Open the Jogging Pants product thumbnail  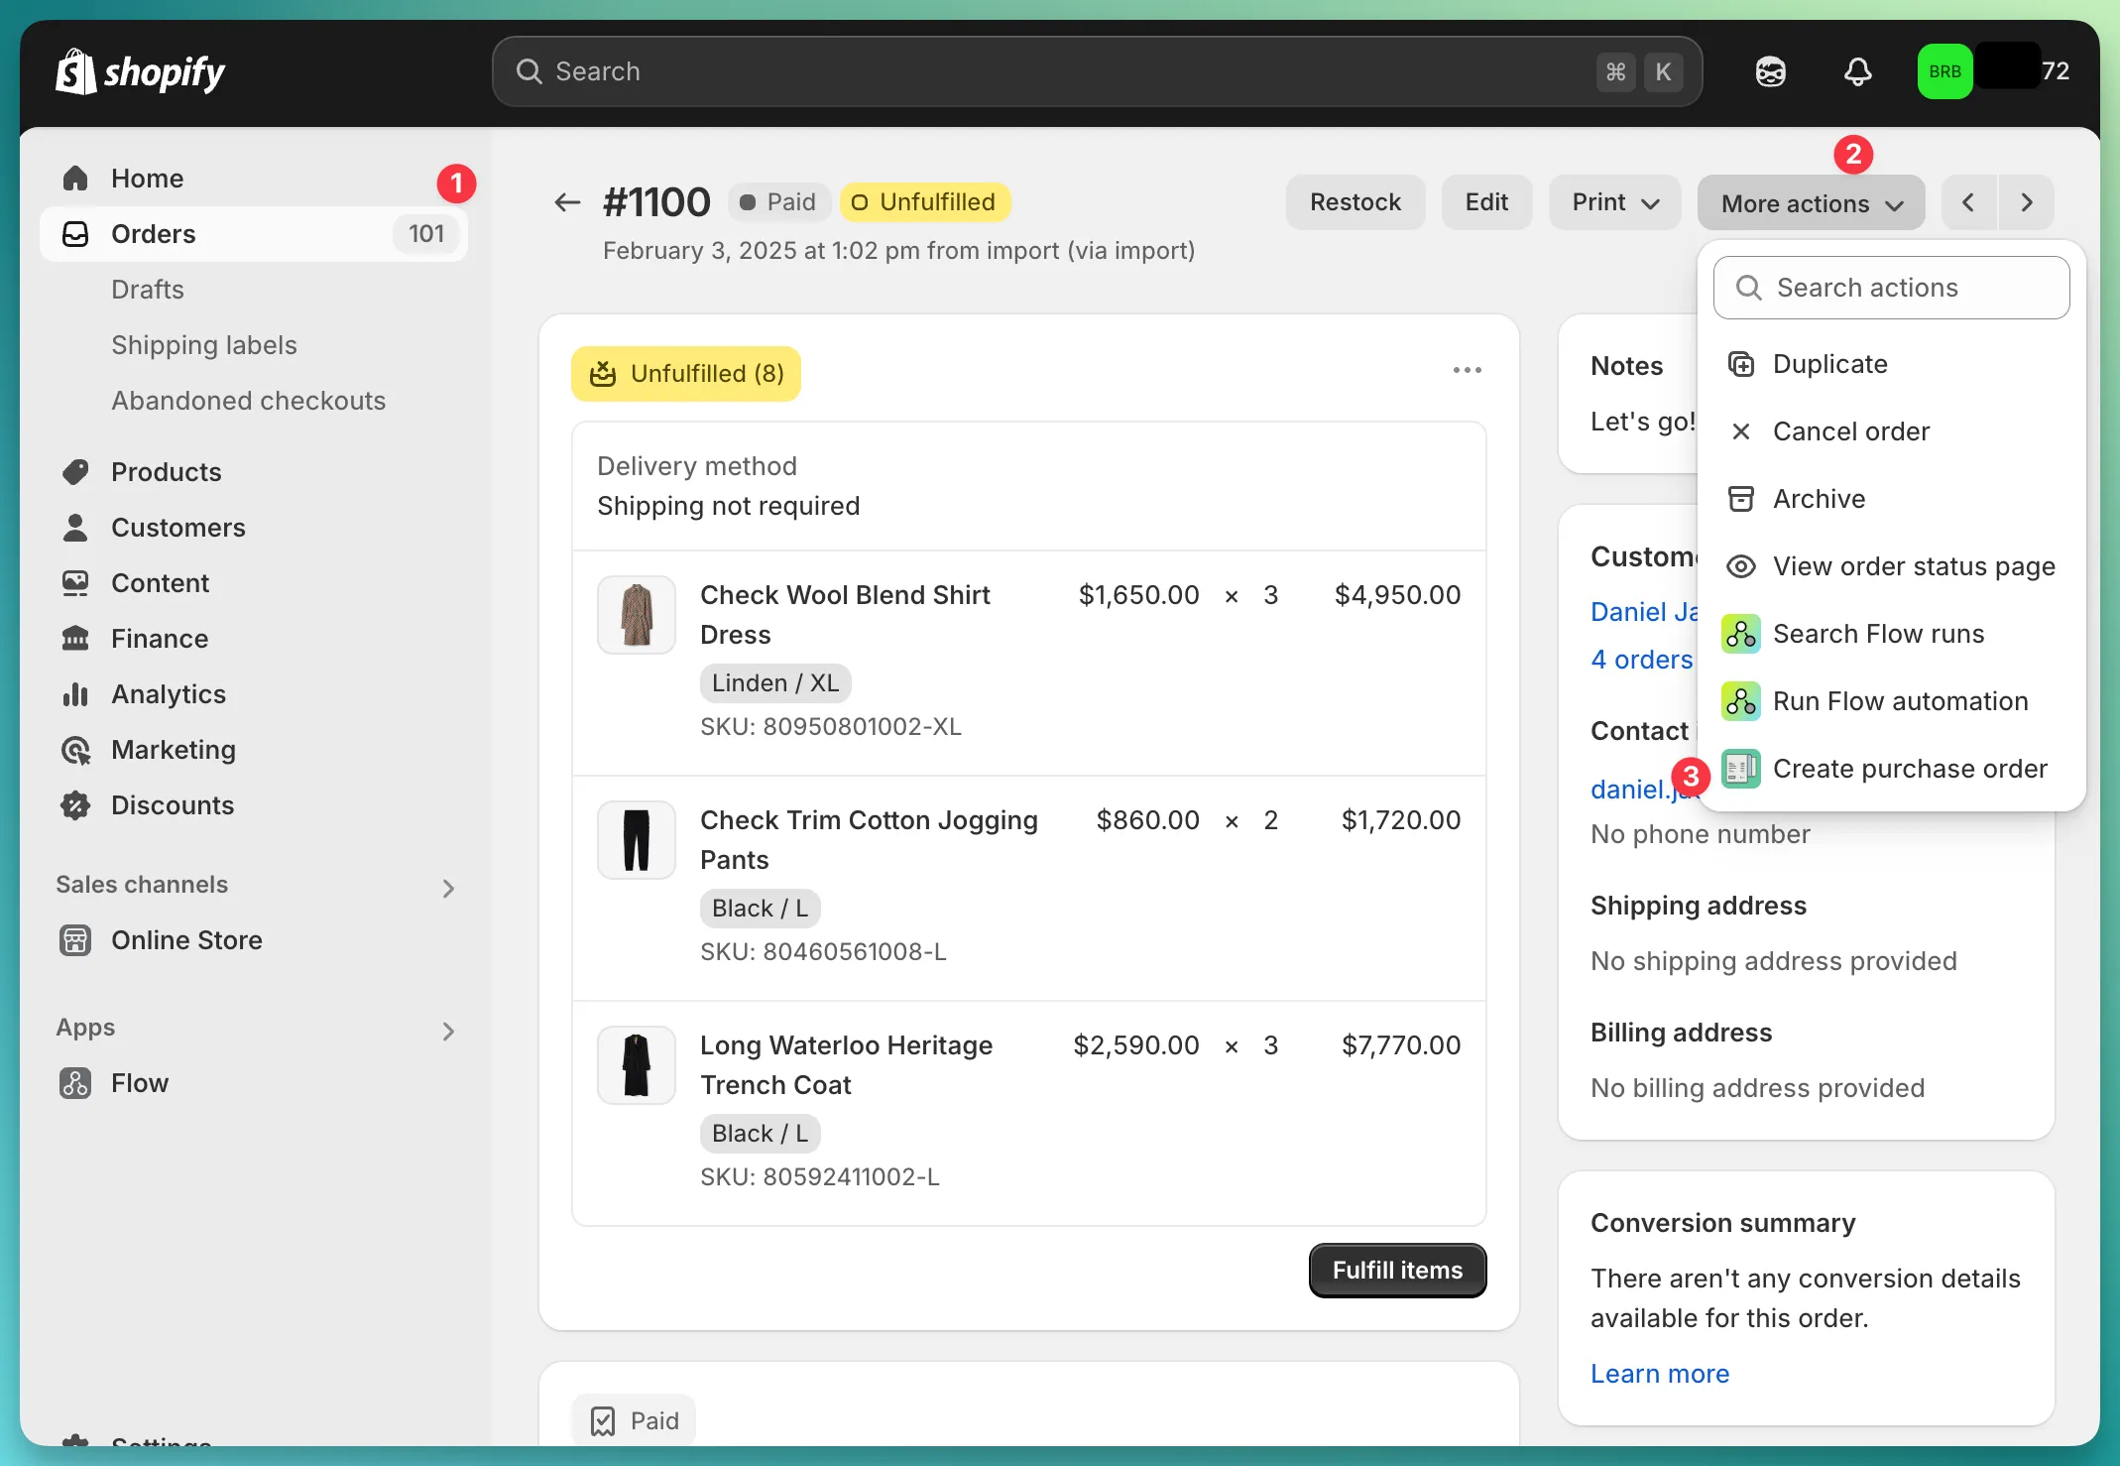[637, 840]
